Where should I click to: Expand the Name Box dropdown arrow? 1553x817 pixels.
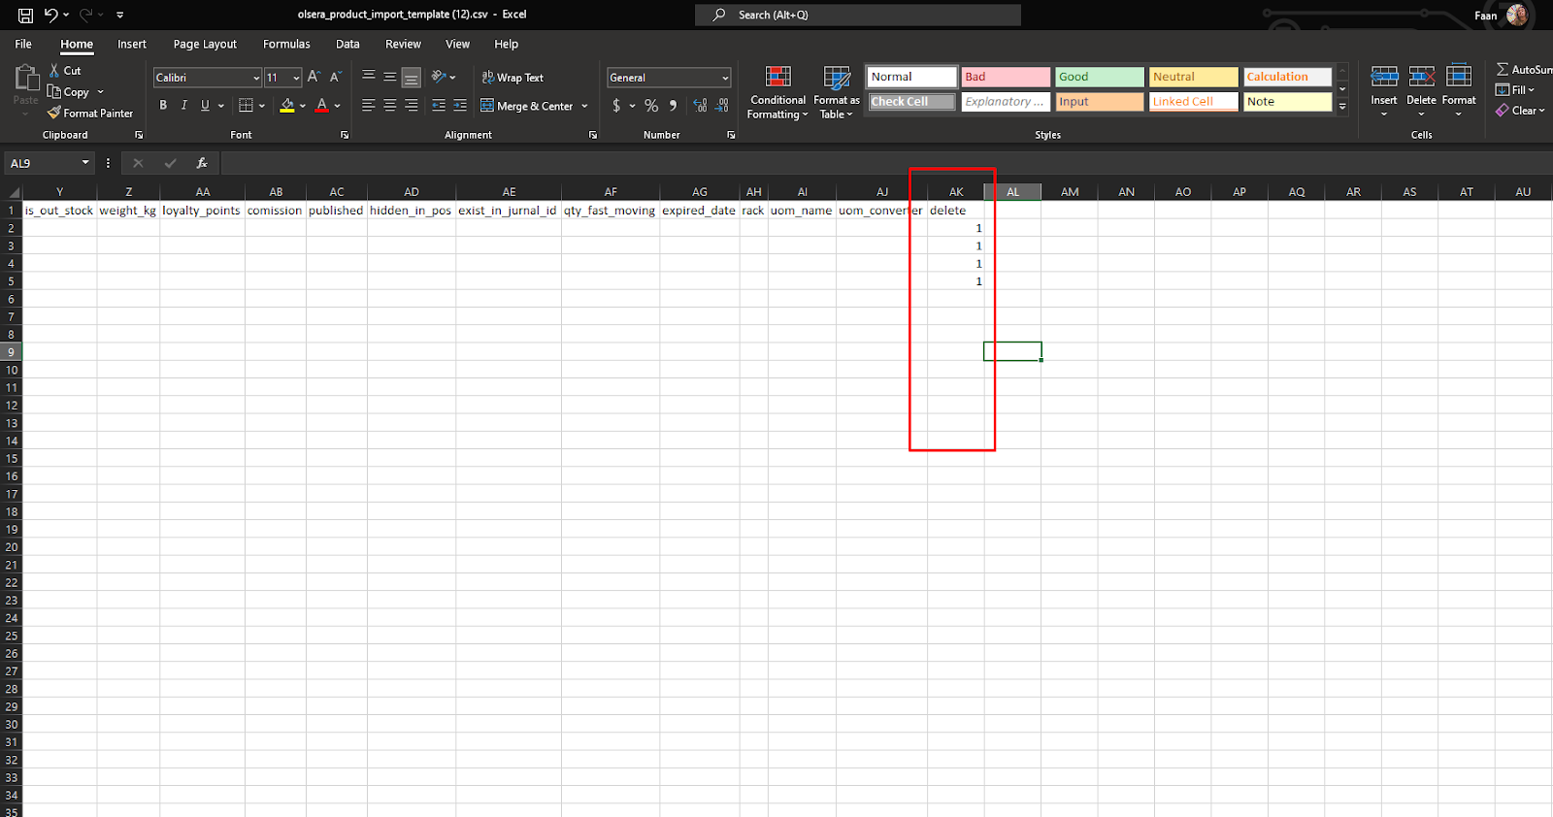85,163
